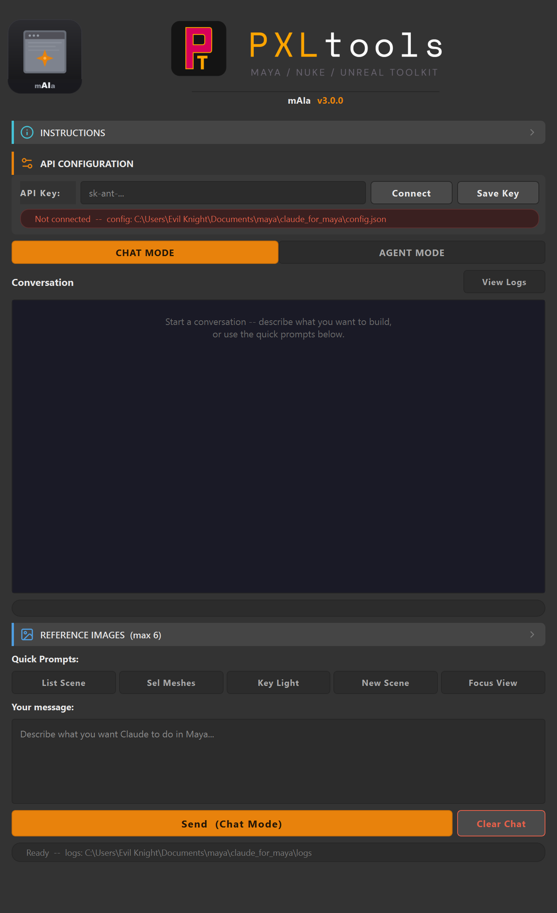Screen dimensions: 557x913
Task: Click the PXLtools title text
Action: pyautogui.click(x=346, y=45)
